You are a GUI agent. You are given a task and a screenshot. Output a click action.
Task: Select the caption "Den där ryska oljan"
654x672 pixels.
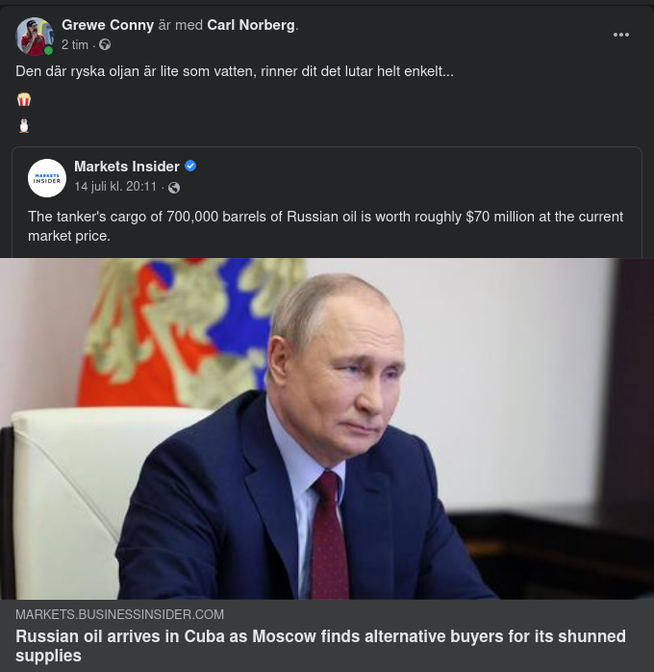click(x=234, y=71)
